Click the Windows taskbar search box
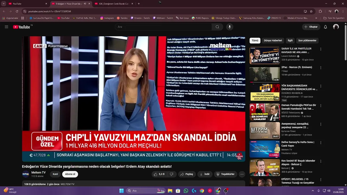The image size is (347, 195). click(x=146, y=191)
